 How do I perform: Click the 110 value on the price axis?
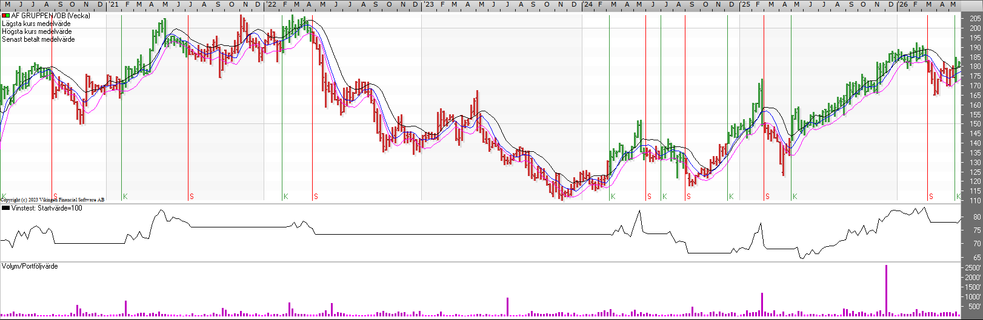pos(975,201)
